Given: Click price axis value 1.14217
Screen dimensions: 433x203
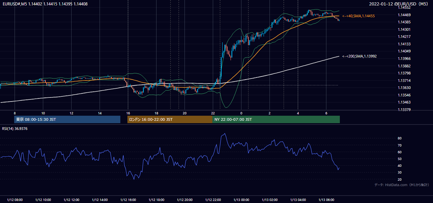Looking at the screenshot, I should click(404, 37).
